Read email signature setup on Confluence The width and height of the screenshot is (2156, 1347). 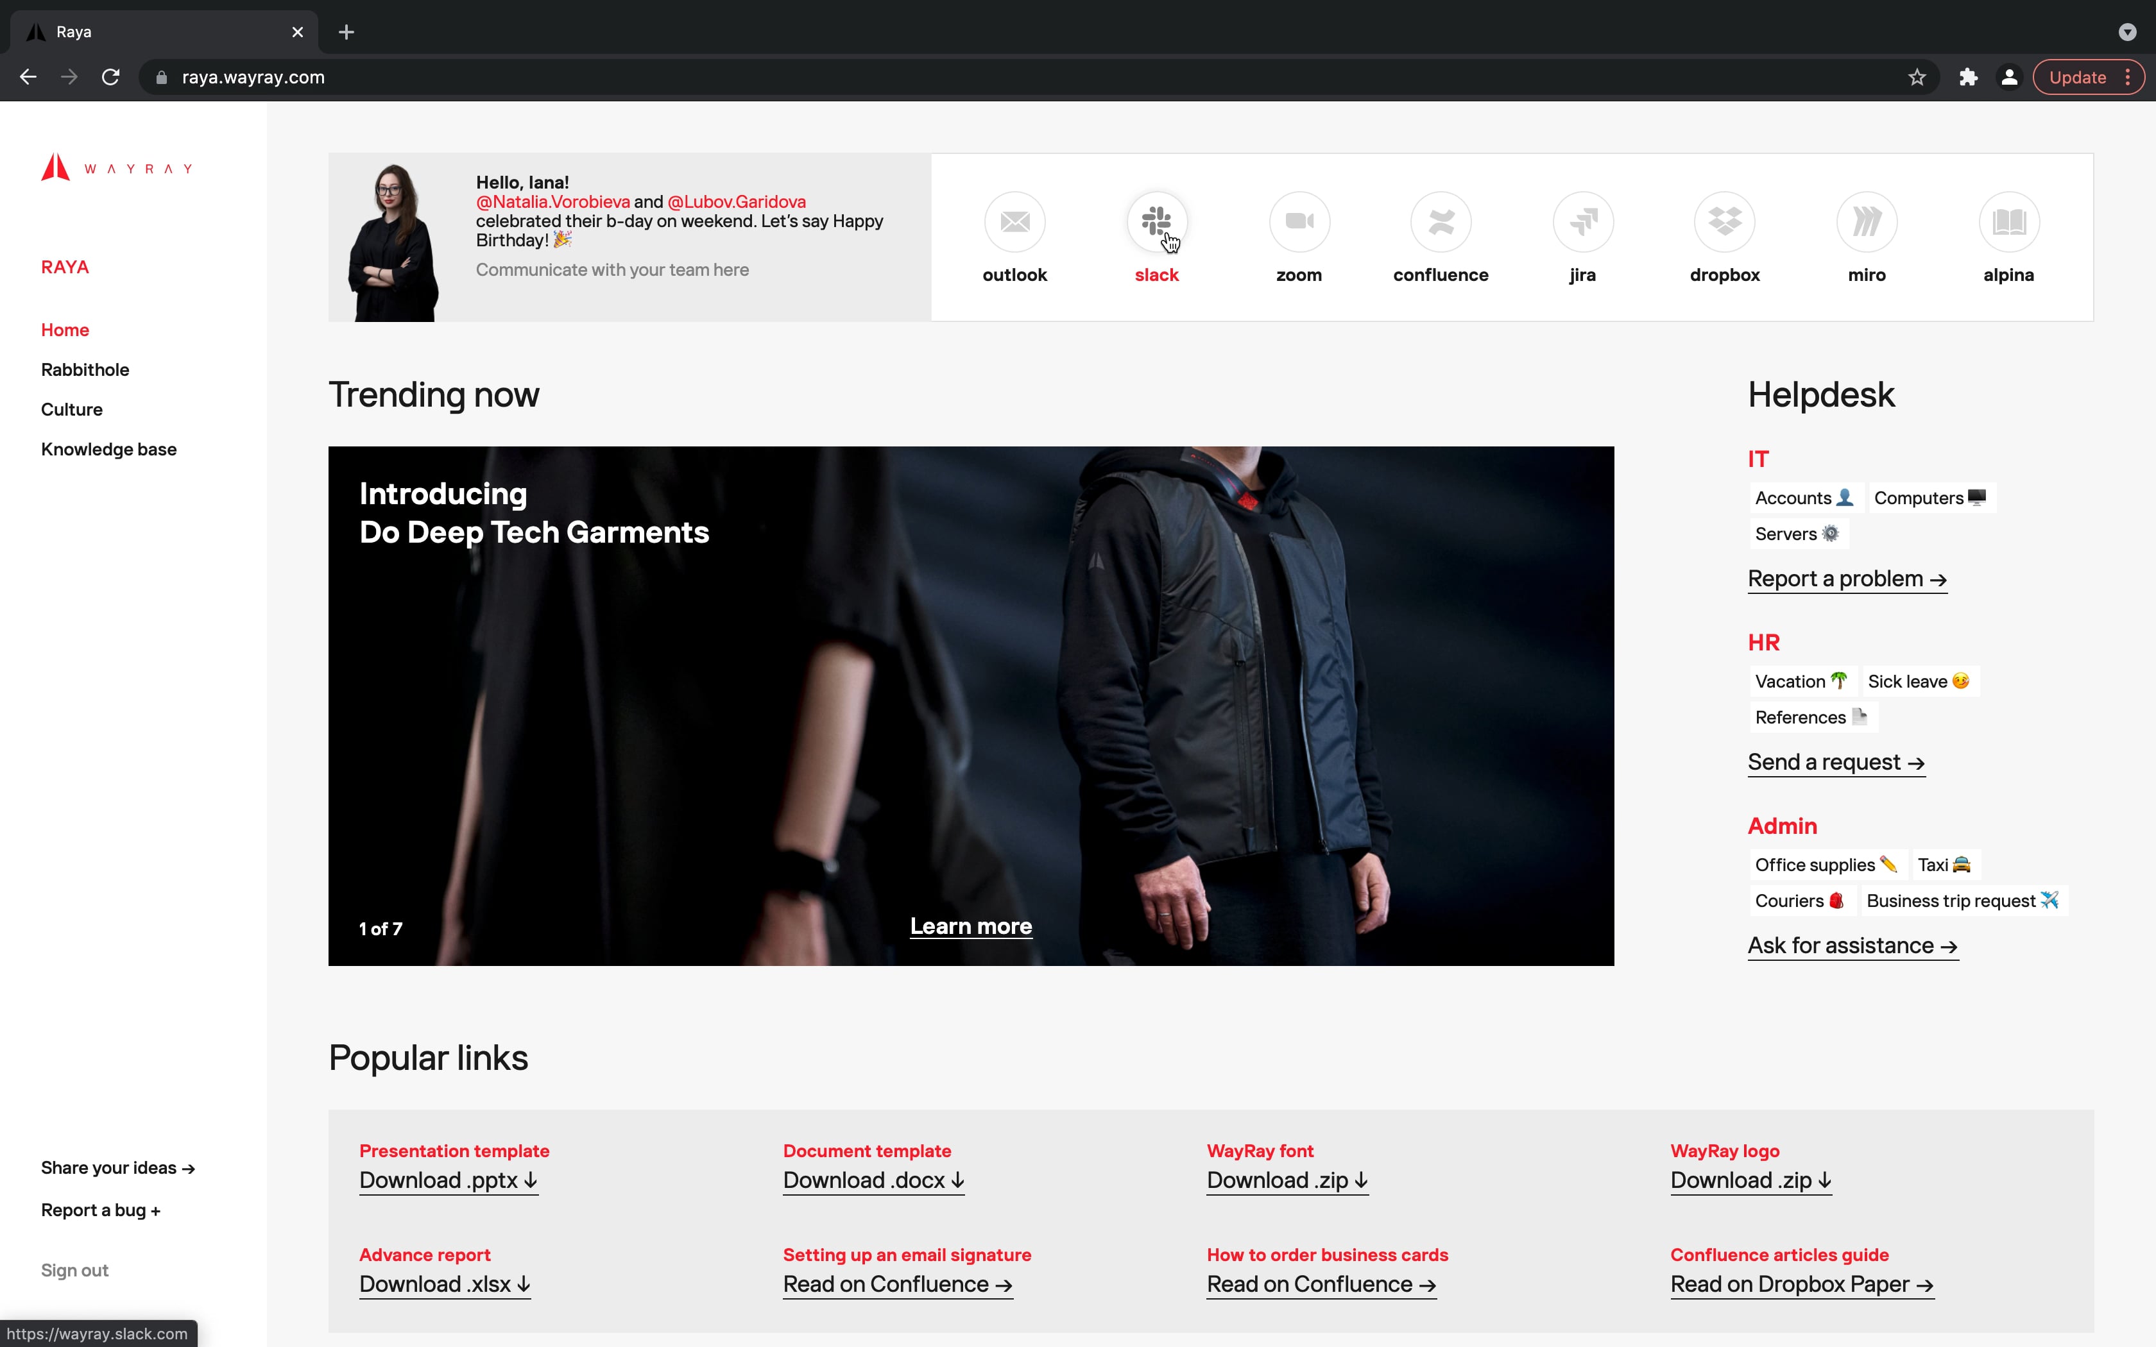(x=898, y=1285)
